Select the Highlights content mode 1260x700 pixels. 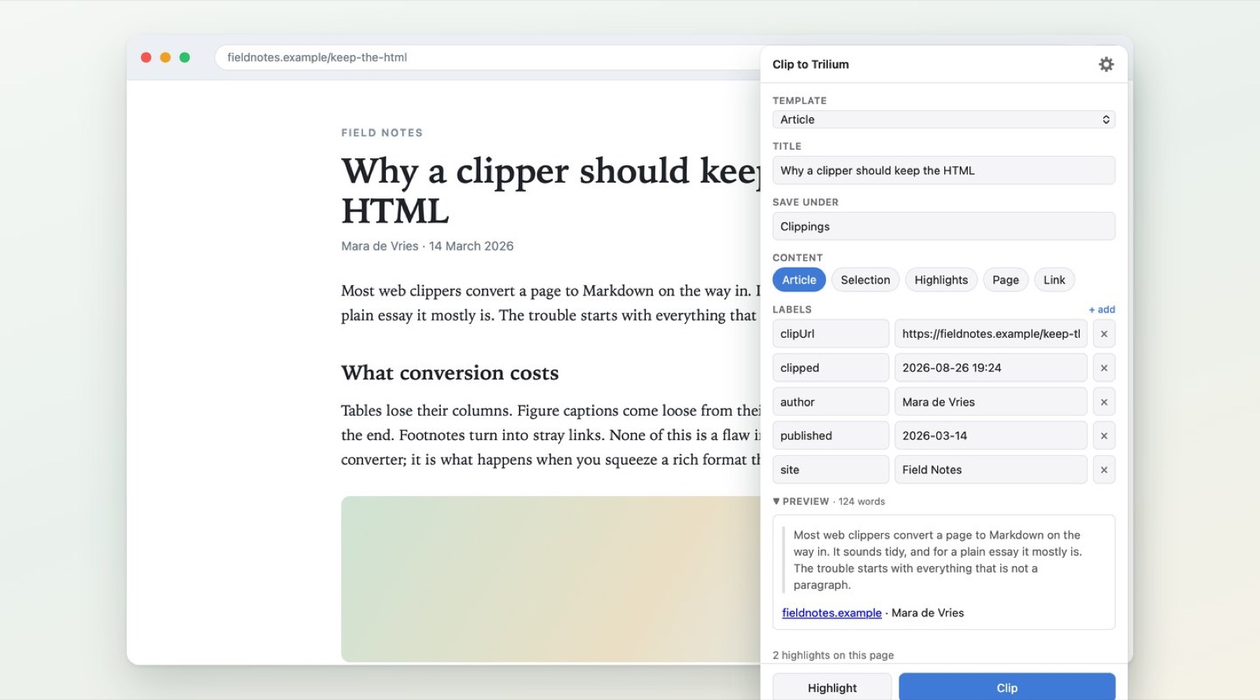coord(941,280)
